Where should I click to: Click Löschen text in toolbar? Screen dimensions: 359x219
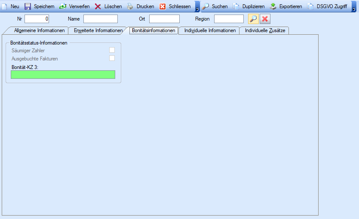[113, 6]
